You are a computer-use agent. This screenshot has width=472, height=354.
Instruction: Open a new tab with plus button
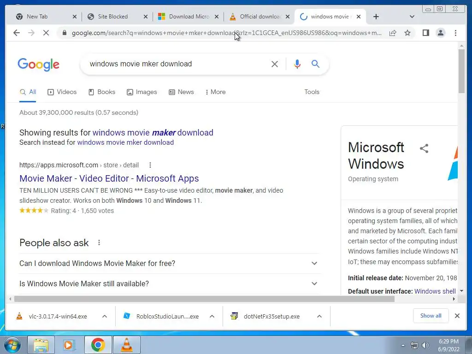point(376,17)
